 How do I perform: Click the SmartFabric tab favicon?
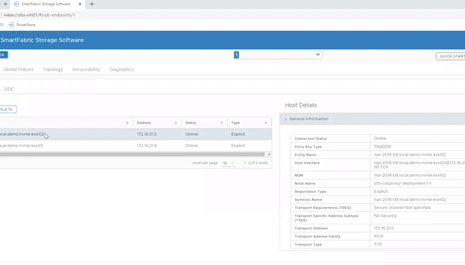tap(16, 4)
